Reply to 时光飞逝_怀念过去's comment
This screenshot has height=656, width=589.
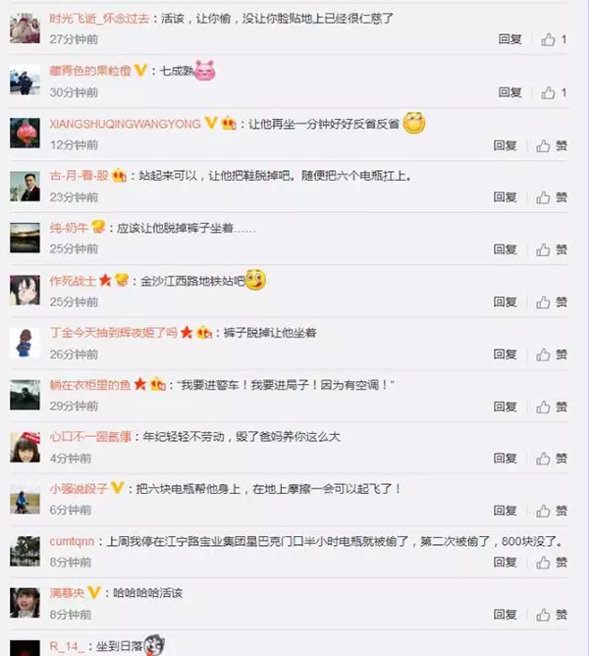click(x=509, y=39)
